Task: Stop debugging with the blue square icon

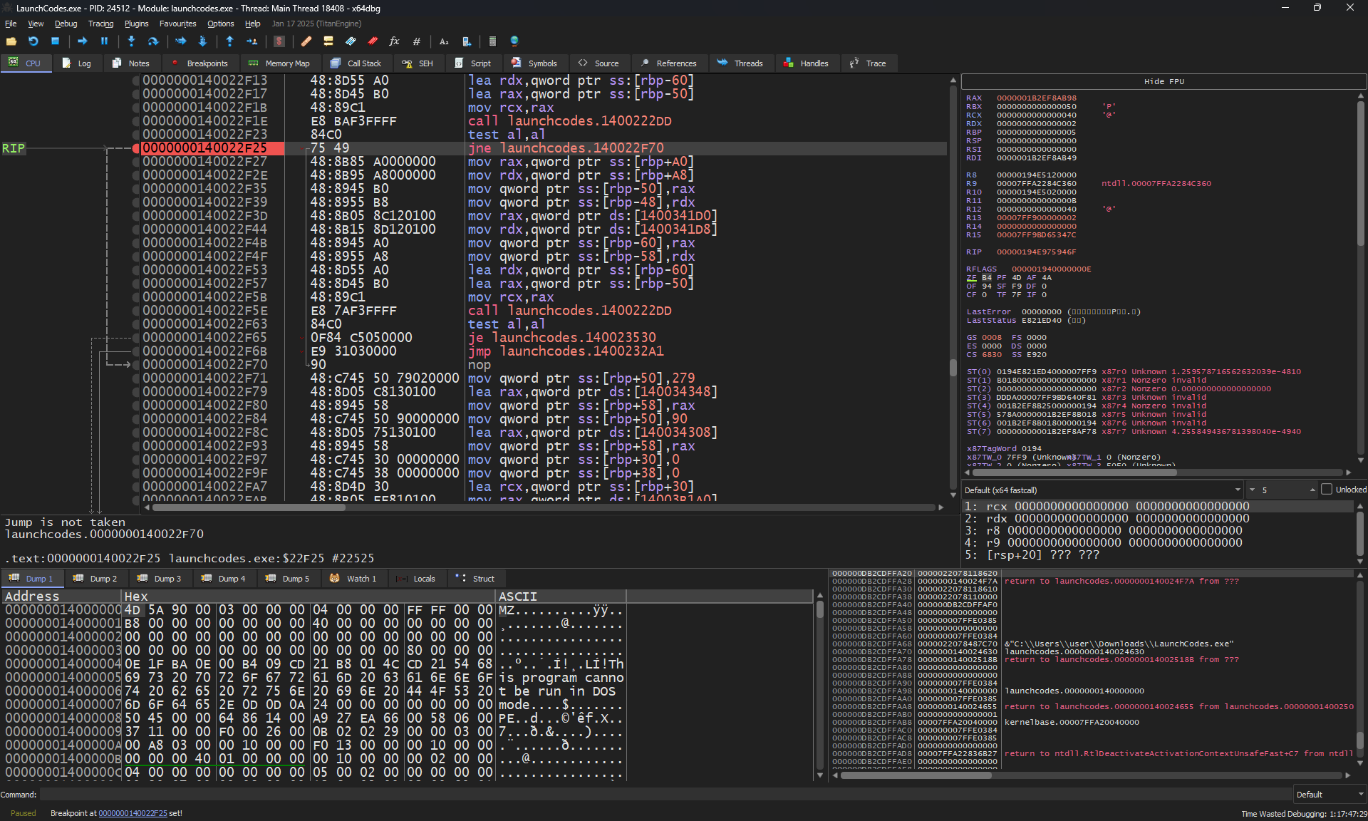Action: coord(55,41)
